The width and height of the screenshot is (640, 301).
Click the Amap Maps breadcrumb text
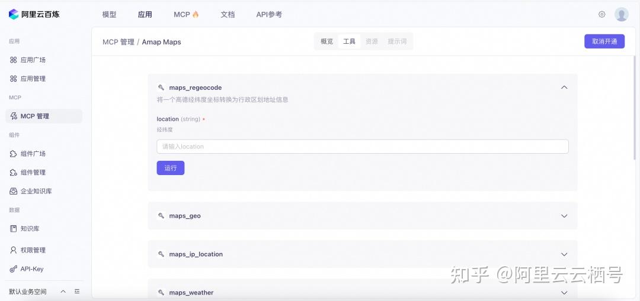click(x=161, y=42)
